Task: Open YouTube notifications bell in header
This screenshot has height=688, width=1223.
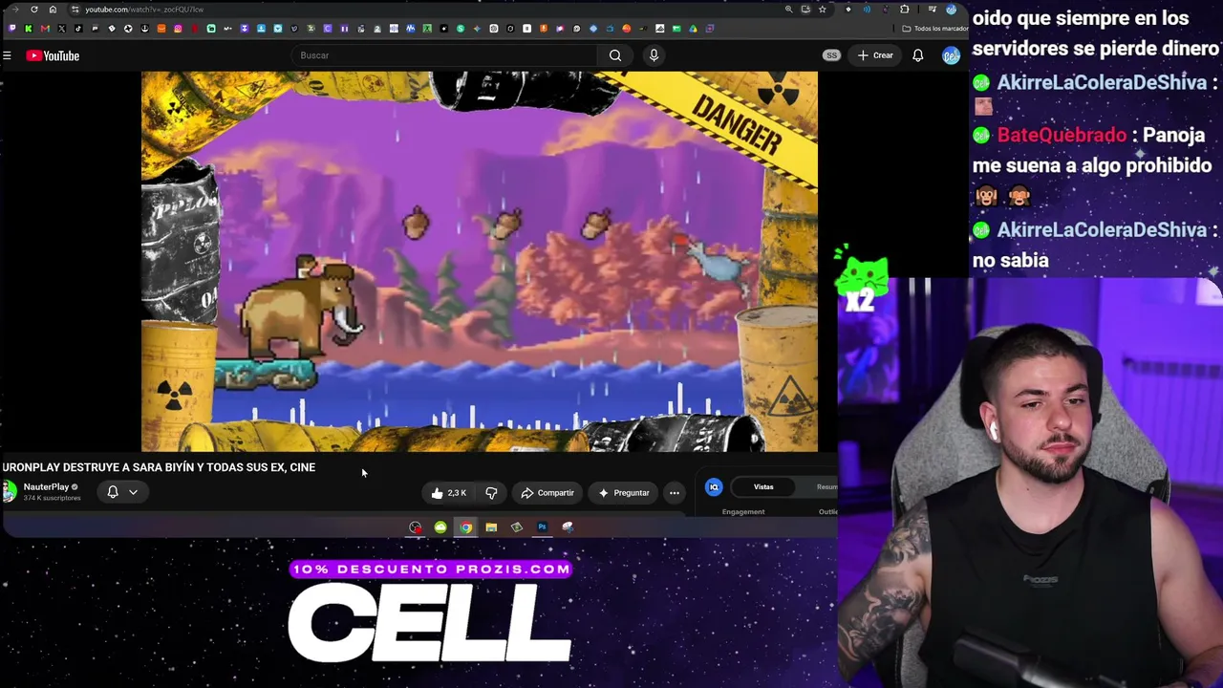Action: 917,55
